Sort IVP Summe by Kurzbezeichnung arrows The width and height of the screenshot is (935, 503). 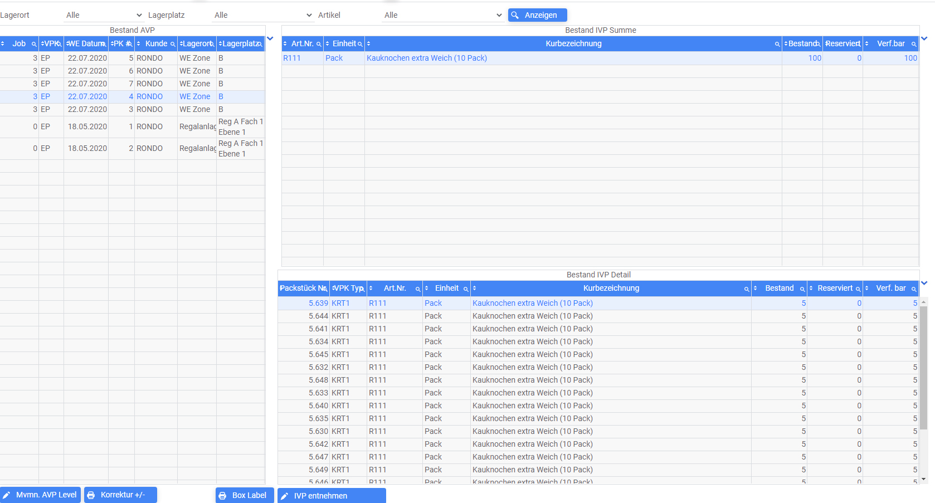pyautogui.click(x=369, y=43)
